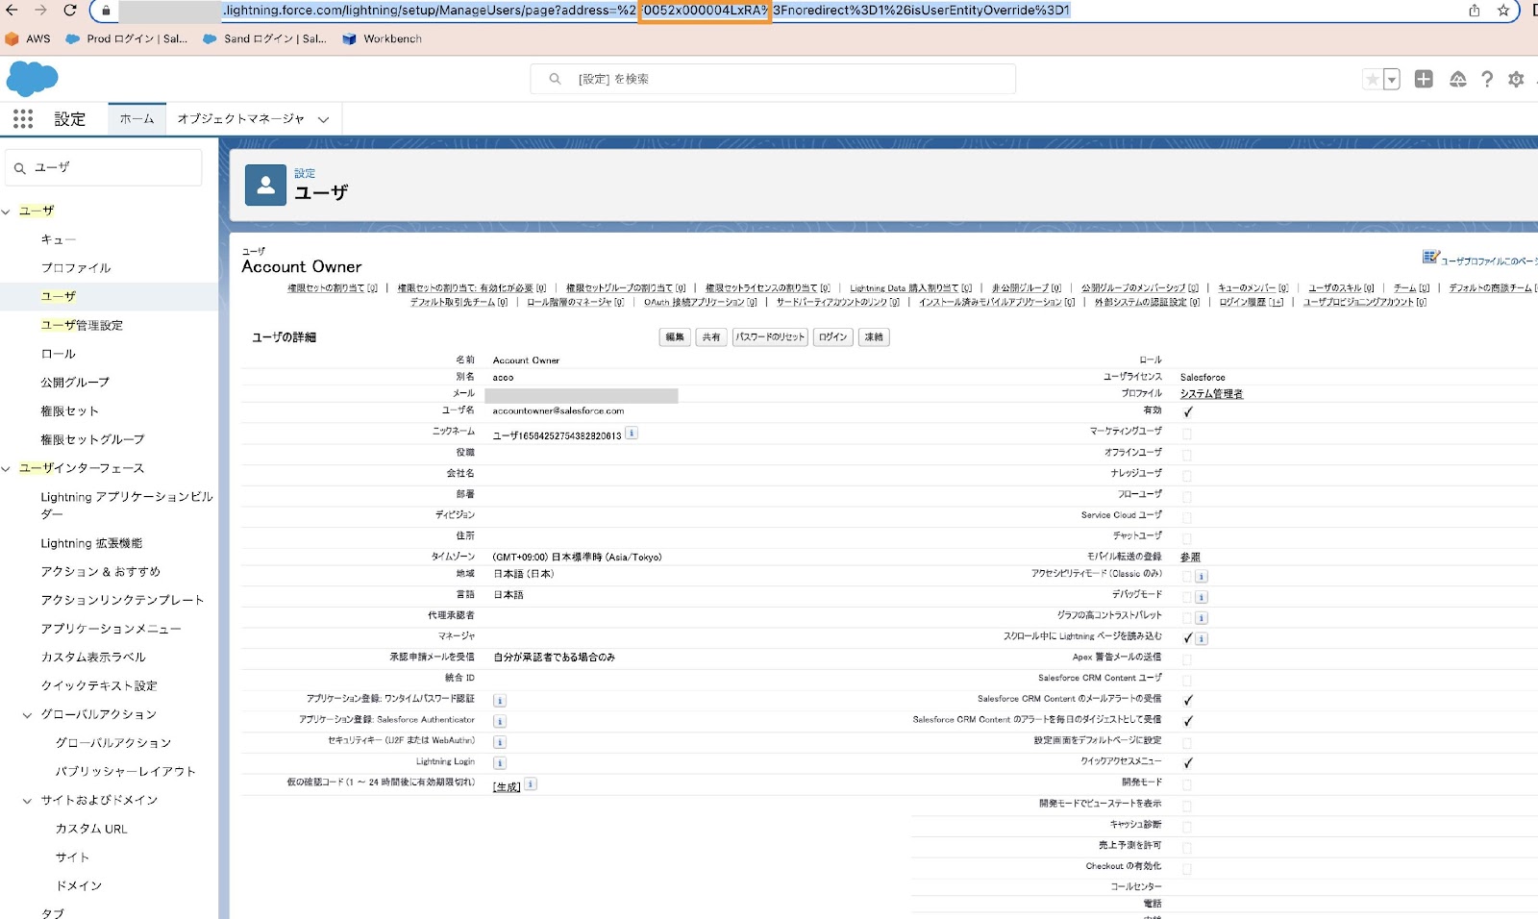Uncheck クイックアクセスメニュー
1538x919 pixels.
1188,761
